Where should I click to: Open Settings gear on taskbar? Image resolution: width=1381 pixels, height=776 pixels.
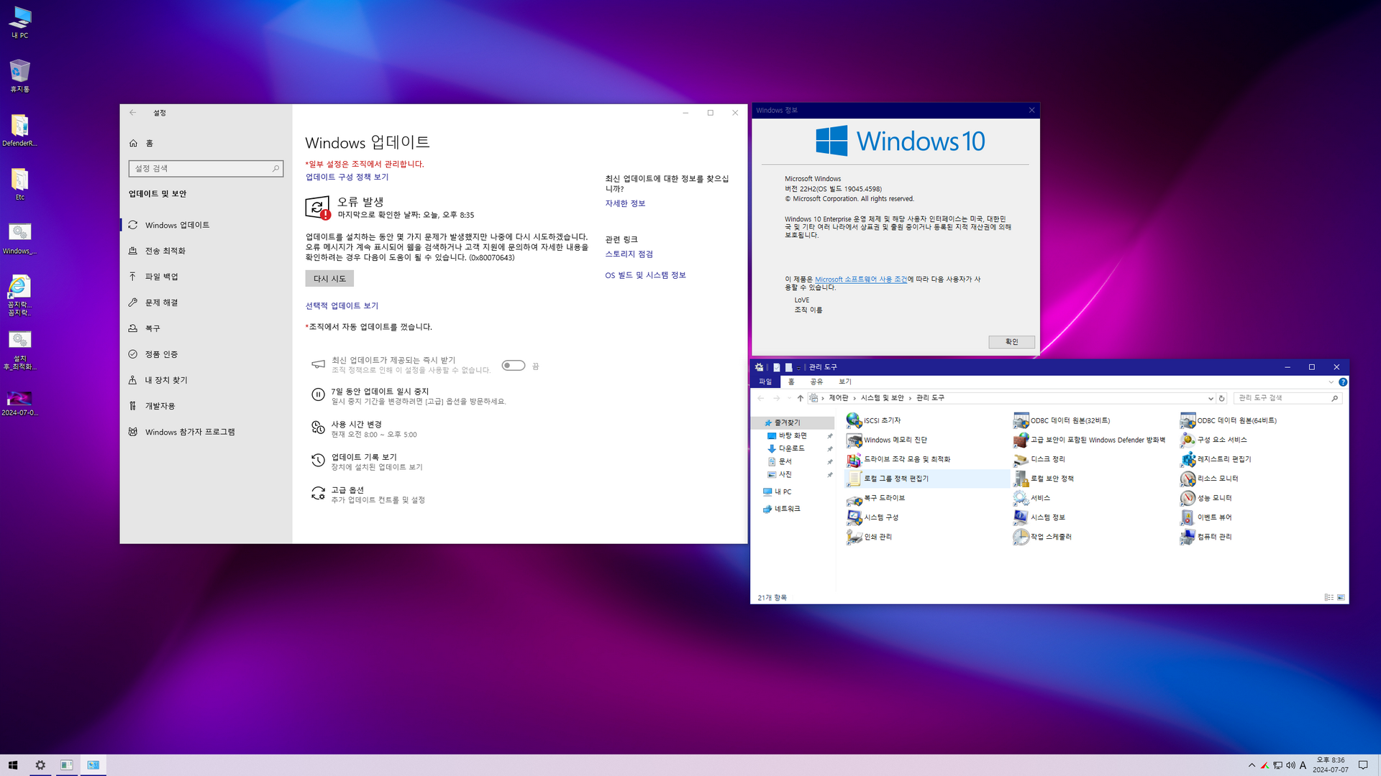click(x=40, y=765)
